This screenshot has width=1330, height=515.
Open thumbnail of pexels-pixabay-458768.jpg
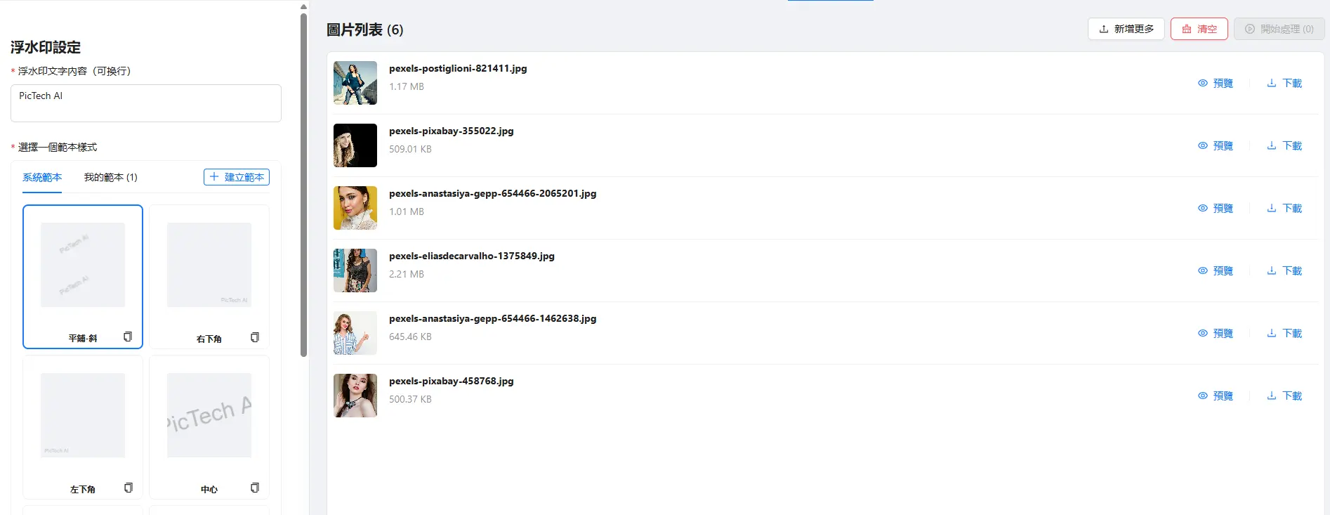(x=355, y=396)
